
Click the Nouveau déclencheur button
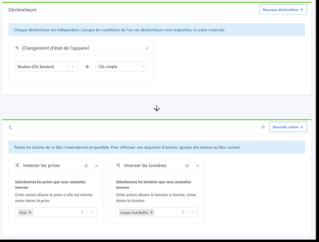tap(283, 10)
